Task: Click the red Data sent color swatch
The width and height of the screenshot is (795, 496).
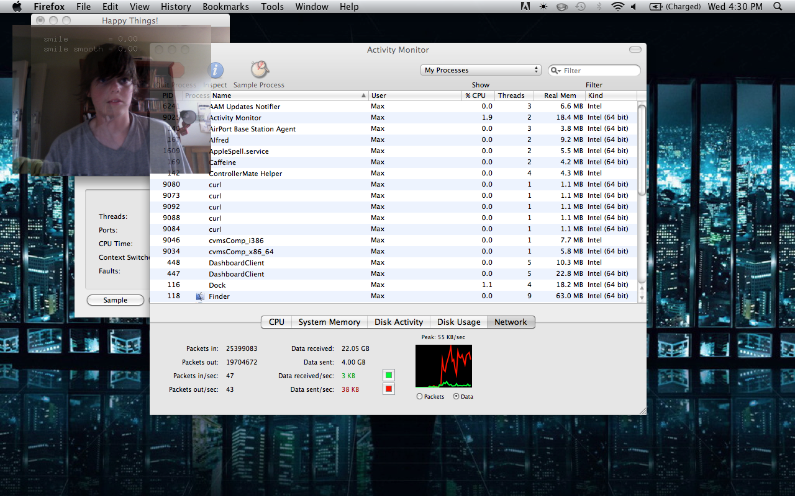Action: pyautogui.click(x=389, y=389)
